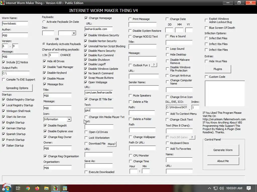This screenshot has height=192, width=257.
Task: Enable the Custom Code checkbox
Action: pyautogui.click(x=206, y=77)
